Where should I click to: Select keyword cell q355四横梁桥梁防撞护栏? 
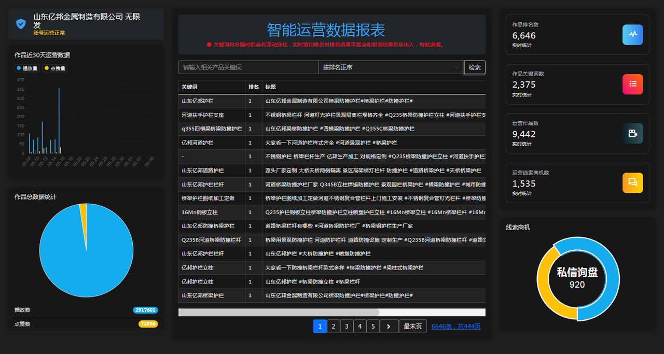(212, 129)
